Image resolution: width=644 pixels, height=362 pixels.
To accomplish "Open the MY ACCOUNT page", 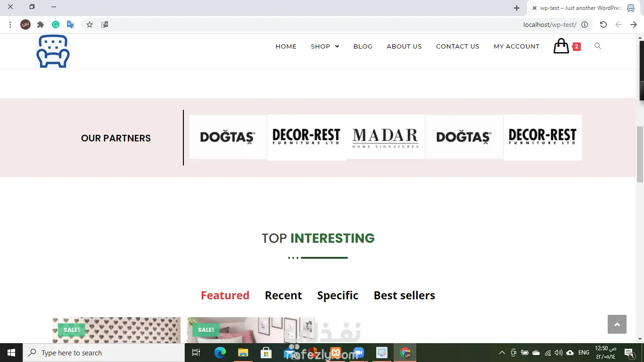I will click(516, 46).
